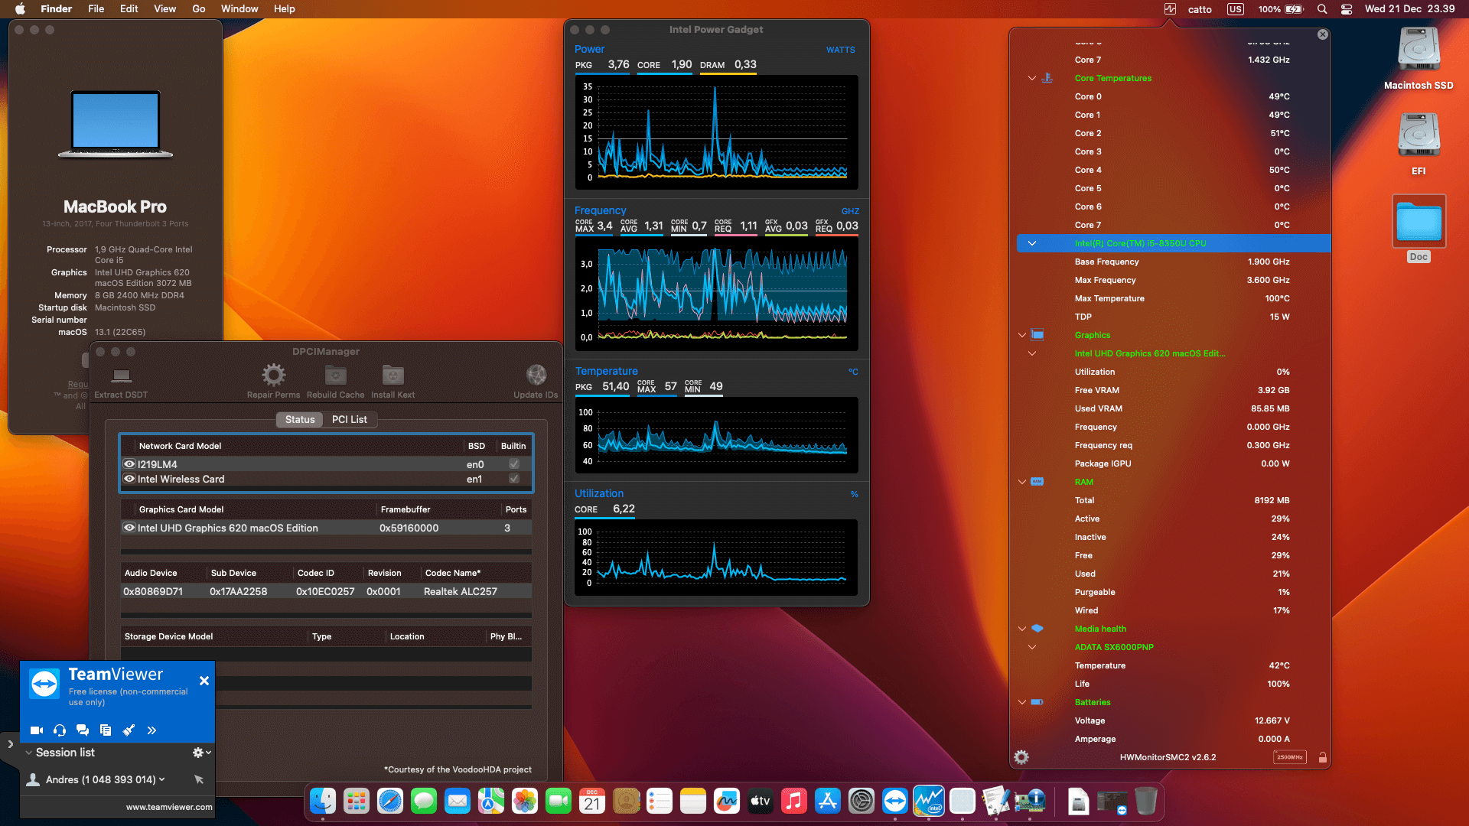Collapse TeamViewer Session list chevron

tap(29, 753)
